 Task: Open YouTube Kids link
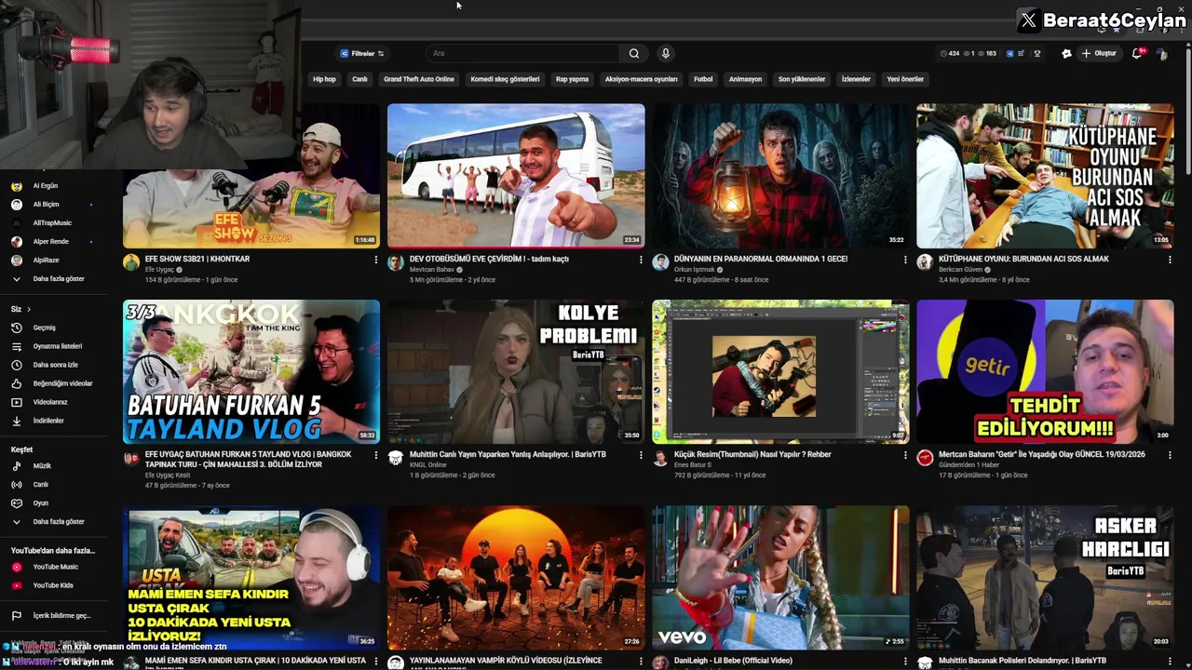pos(54,585)
